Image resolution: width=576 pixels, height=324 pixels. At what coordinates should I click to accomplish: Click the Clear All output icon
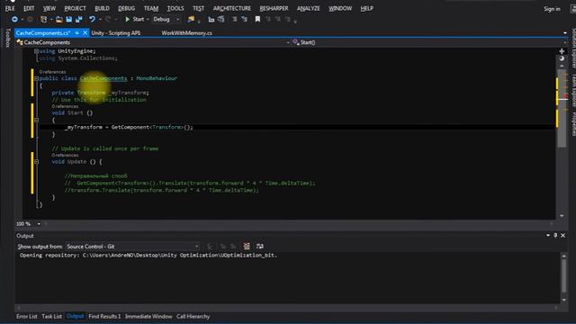[247, 246]
